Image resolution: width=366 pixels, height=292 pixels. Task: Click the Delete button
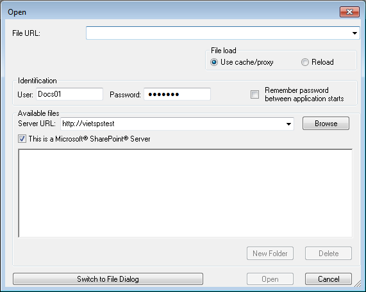tap(328, 254)
